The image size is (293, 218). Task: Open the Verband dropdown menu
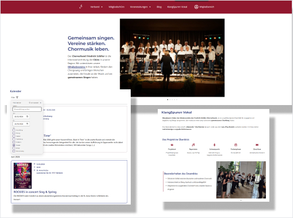[96, 7]
